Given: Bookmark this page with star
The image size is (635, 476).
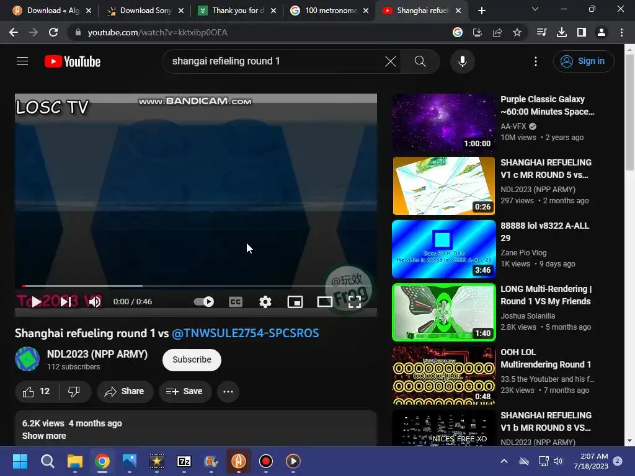Looking at the screenshot, I should (517, 32).
